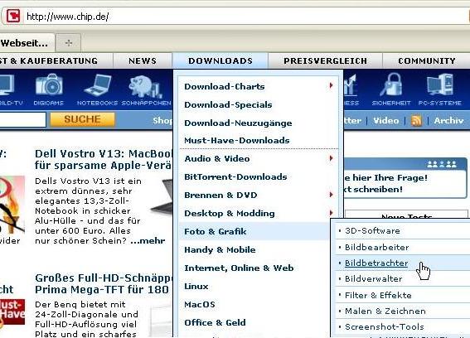
Task: Expand the Desktop & Modding submenu arrow
Action: [331, 213]
